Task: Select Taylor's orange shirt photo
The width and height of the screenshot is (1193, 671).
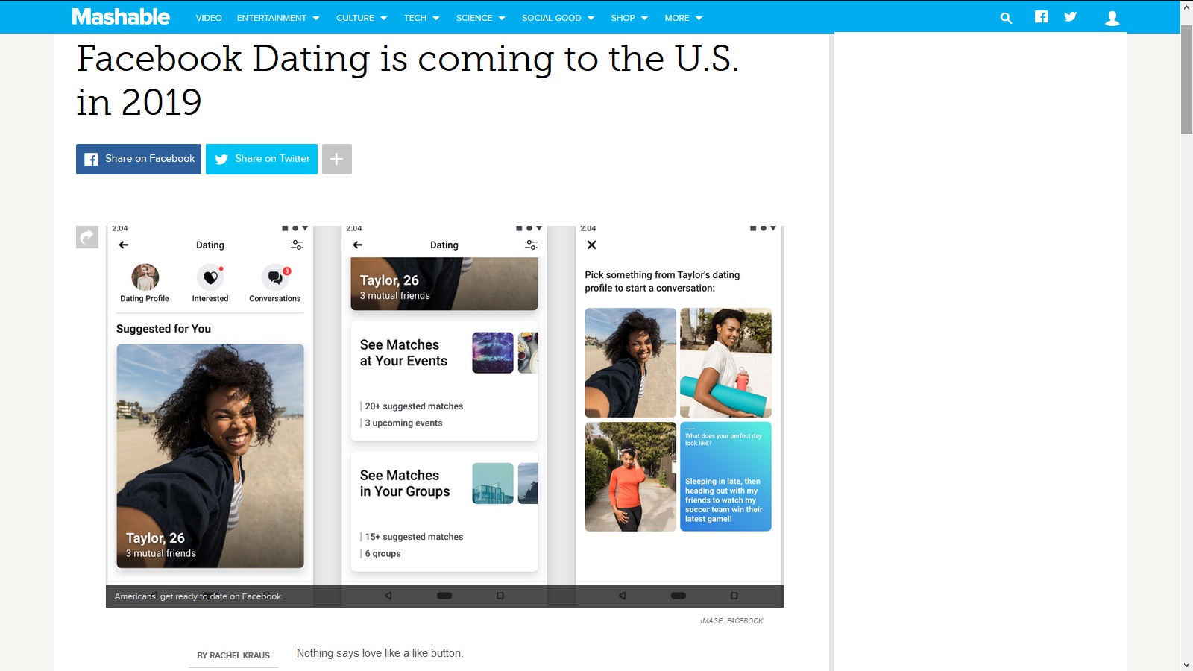Action: [630, 477]
